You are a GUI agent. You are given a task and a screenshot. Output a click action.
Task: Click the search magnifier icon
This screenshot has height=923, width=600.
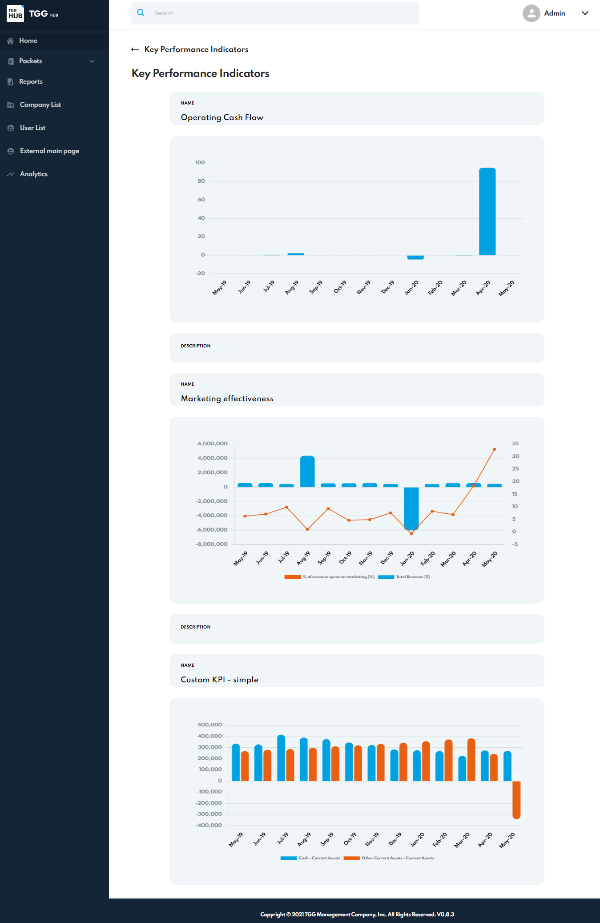coord(141,13)
